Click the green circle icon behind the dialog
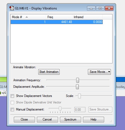Image resolution: width=125 pixels, height=130 pixels. coord(1,93)
